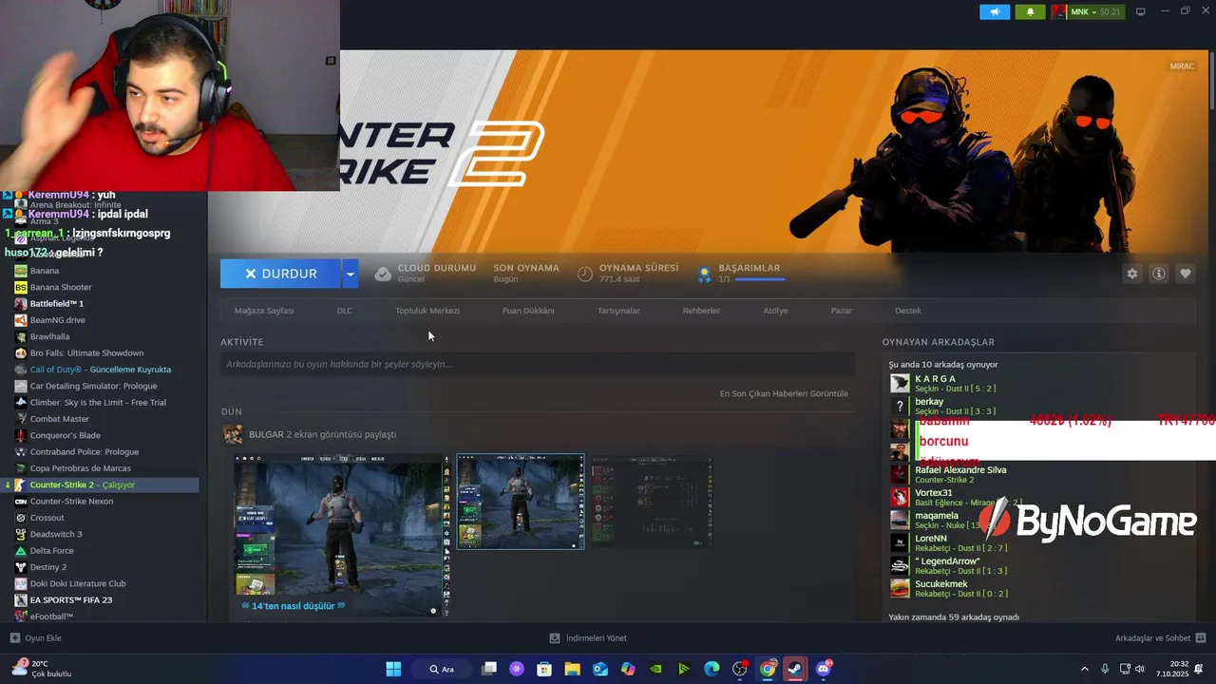Open Pazar tab
The width and height of the screenshot is (1216, 684).
pos(842,311)
